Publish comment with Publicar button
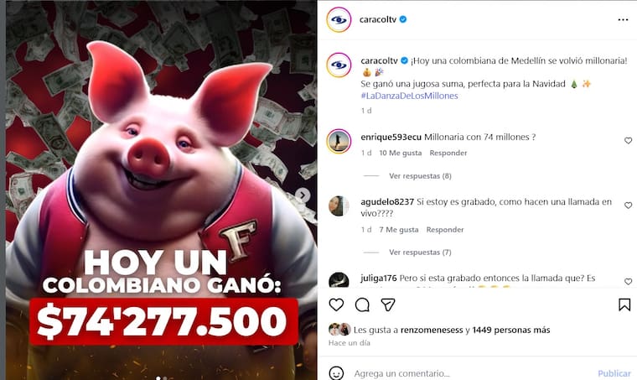This screenshot has height=380, width=637. click(x=614, y=373)
